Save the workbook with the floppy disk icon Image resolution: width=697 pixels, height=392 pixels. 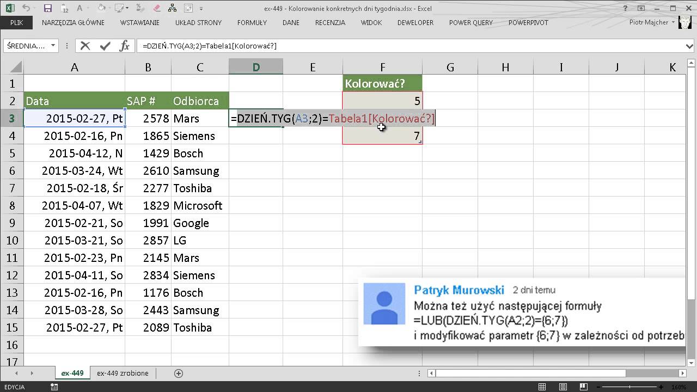tap(47, 8)
